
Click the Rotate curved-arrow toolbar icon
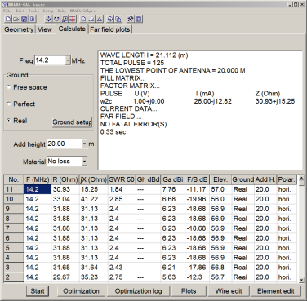56,19
